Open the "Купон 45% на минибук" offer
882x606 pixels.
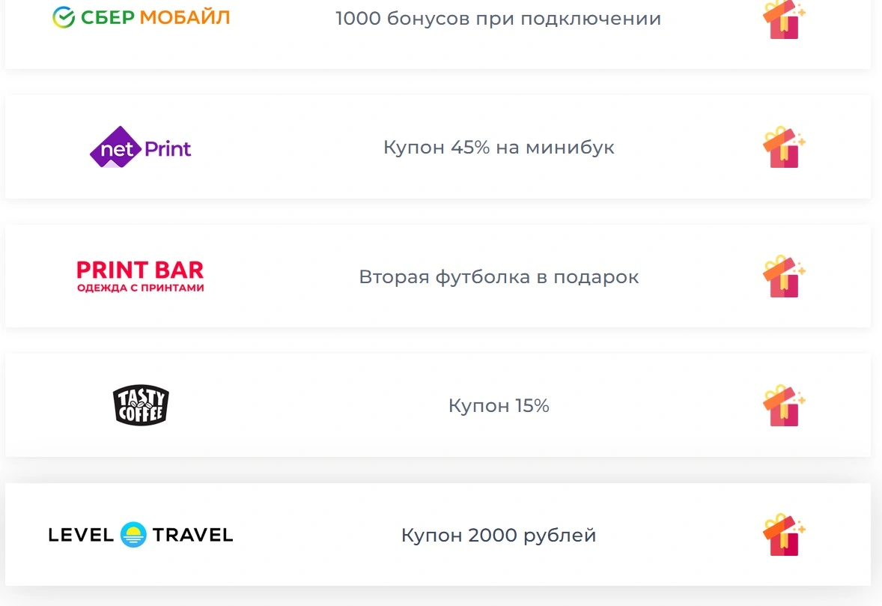pos(499,148)
